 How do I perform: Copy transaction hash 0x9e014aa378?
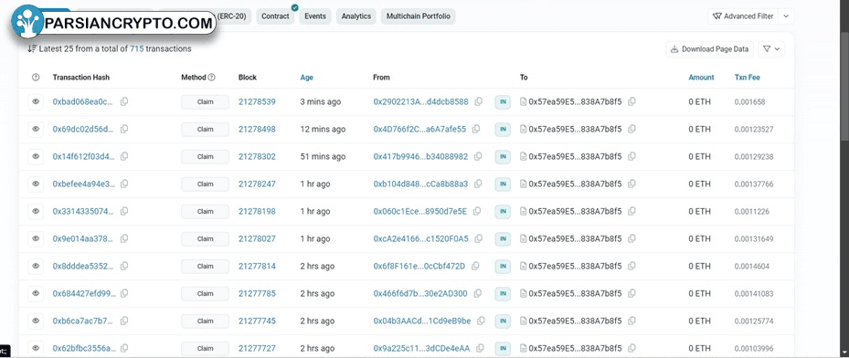pyautogui.click(x=124, y=238)
